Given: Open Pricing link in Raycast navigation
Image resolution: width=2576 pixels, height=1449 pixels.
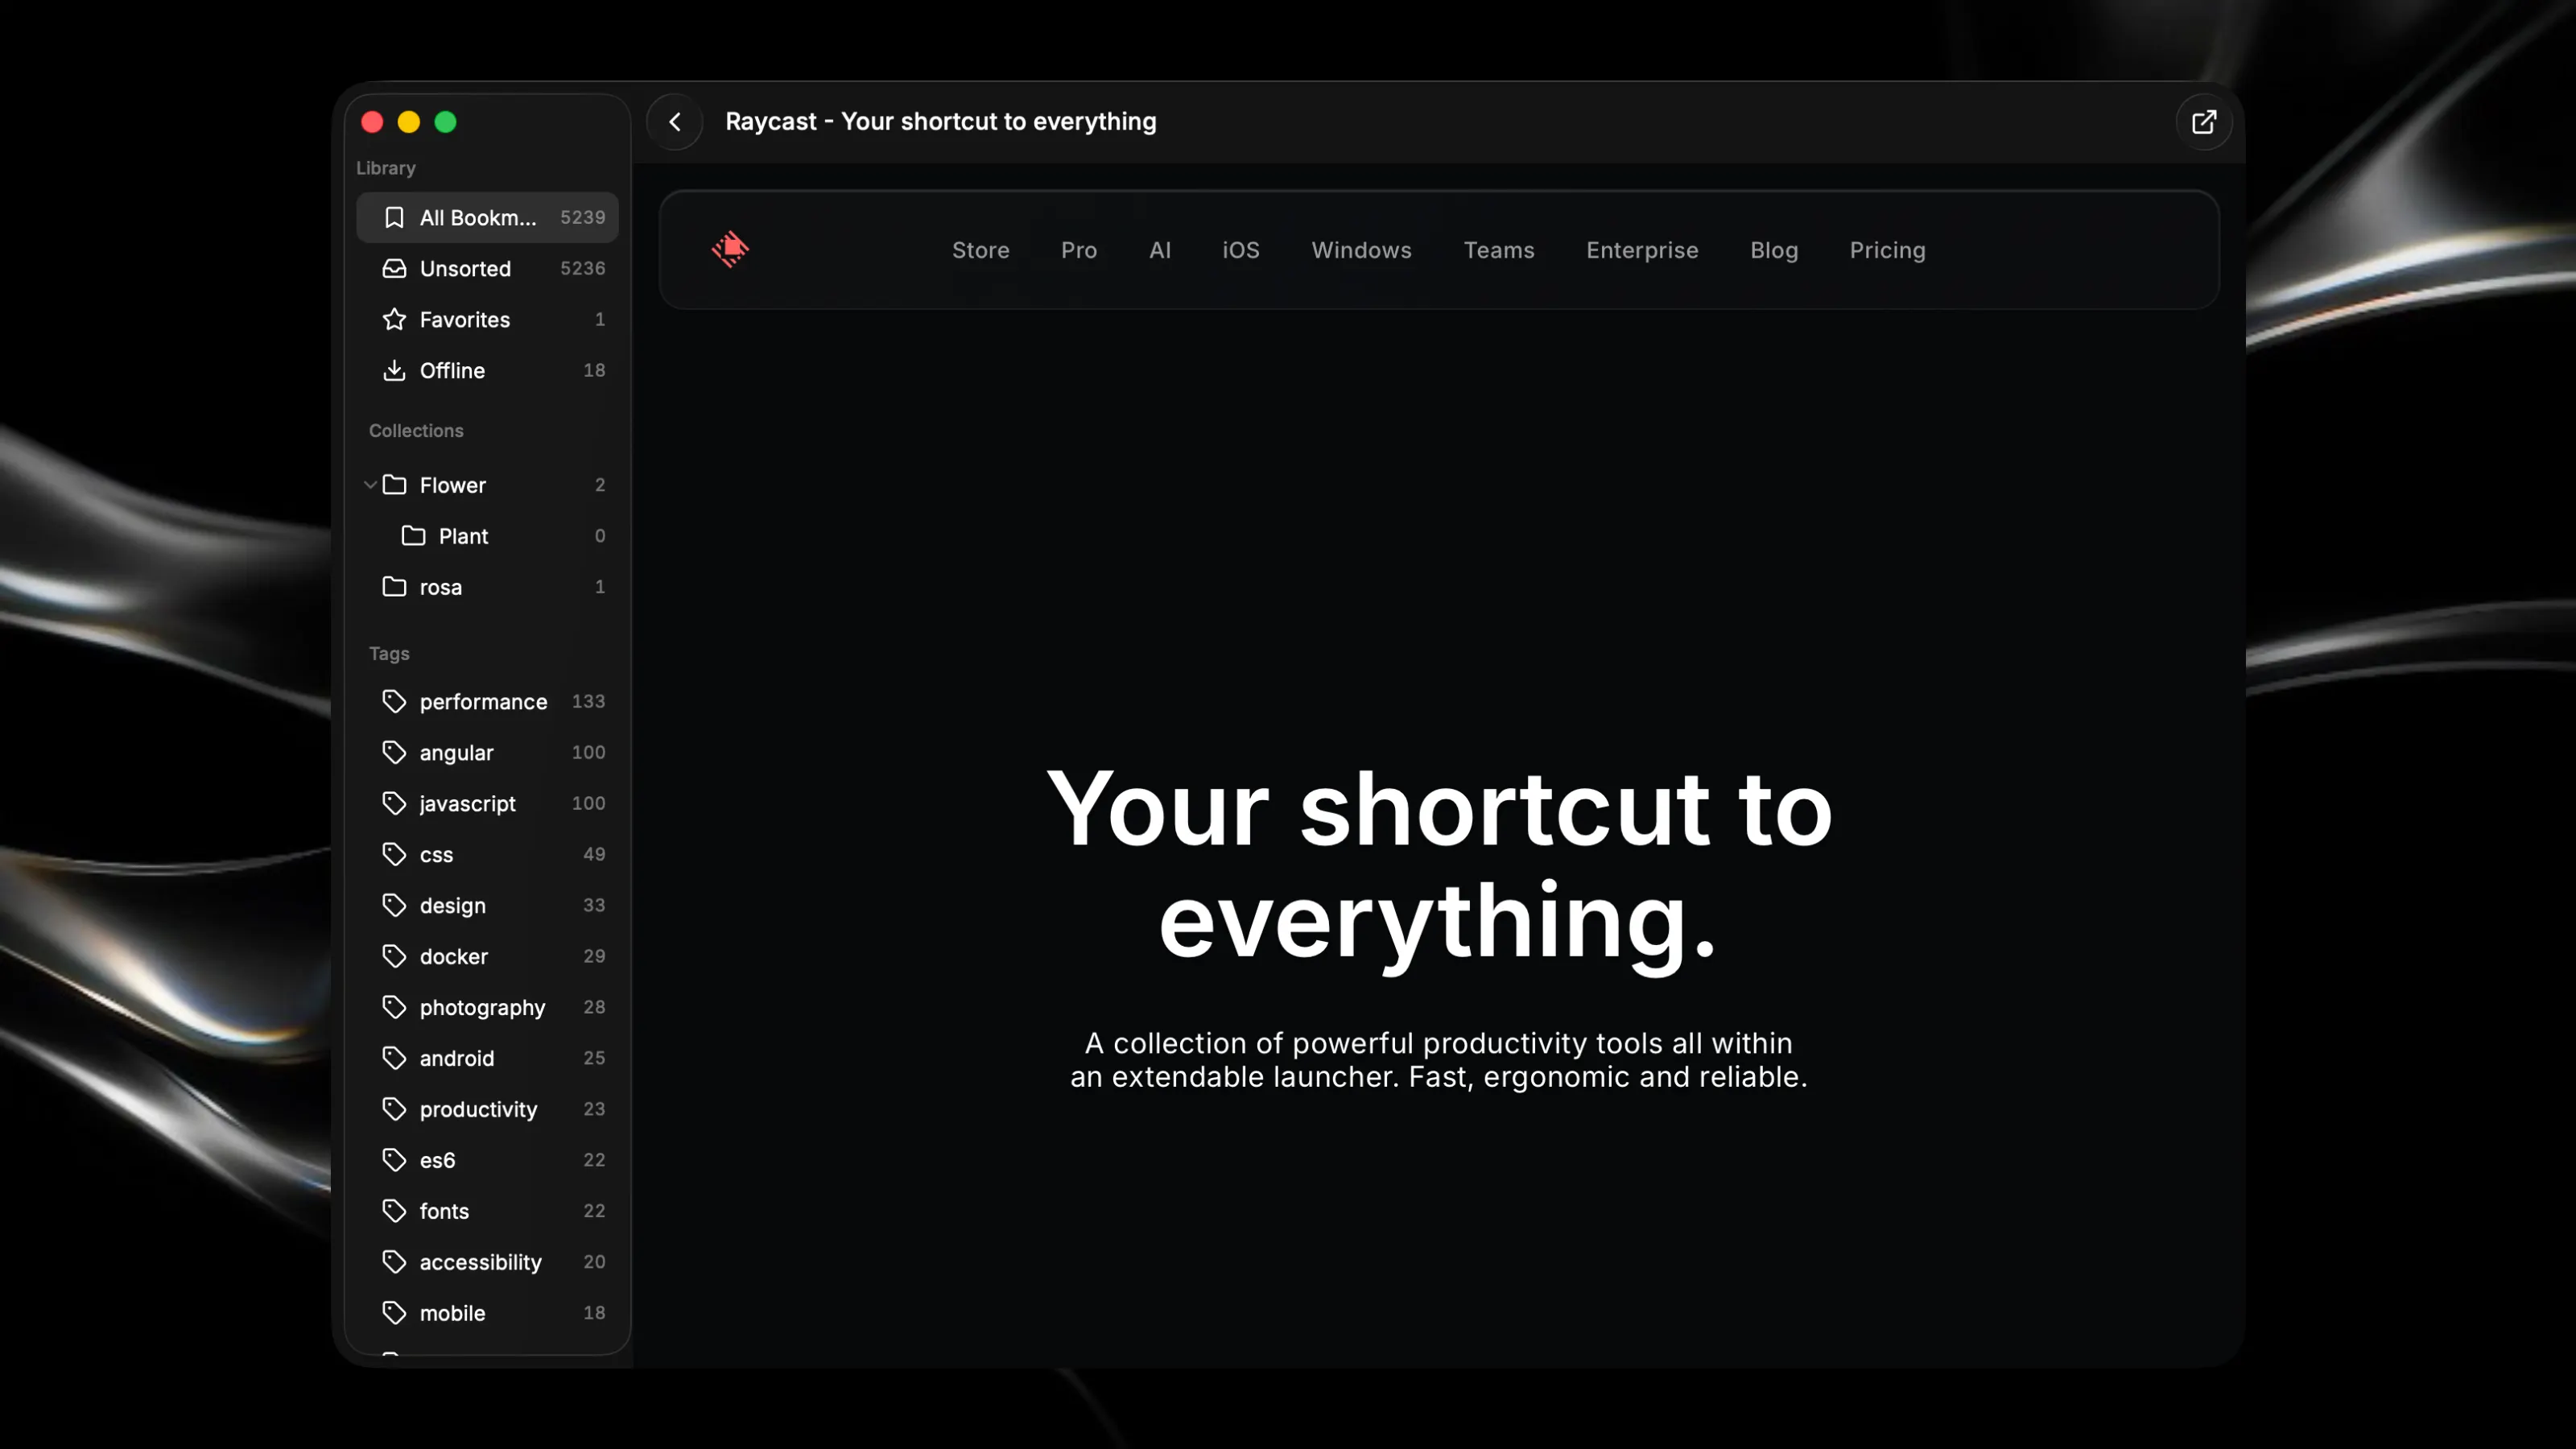Looking at the screenshot, I should pos(1887,250).
